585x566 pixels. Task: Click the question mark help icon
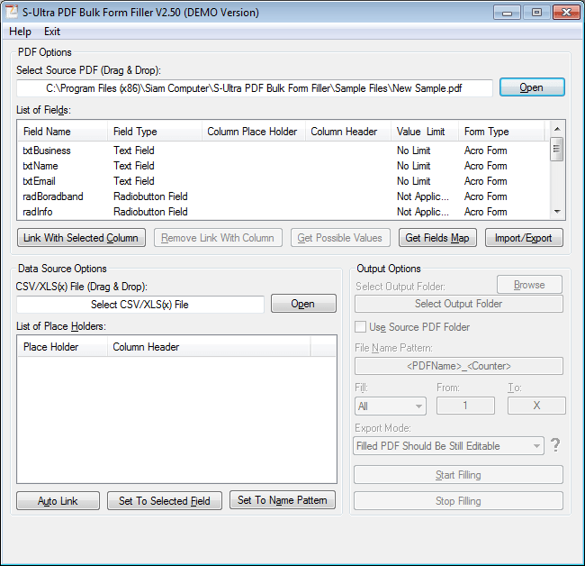tap(555, 445)
